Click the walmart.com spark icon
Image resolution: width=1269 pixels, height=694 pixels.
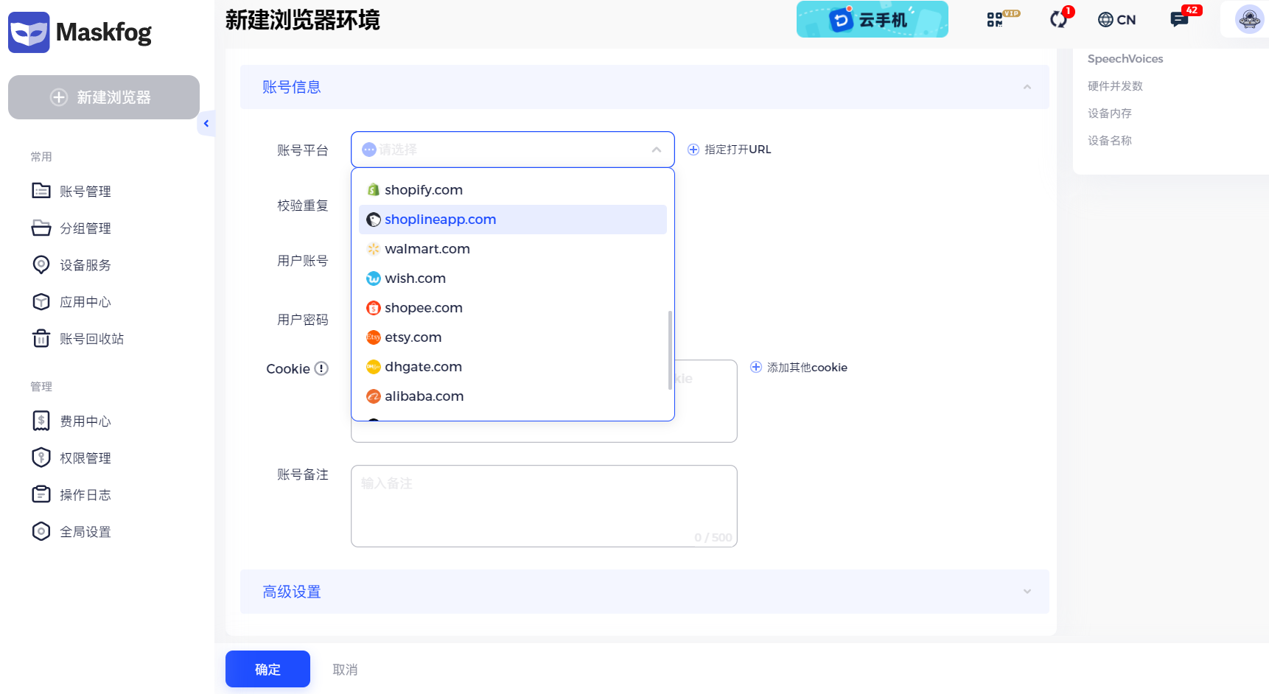[374, 248]
